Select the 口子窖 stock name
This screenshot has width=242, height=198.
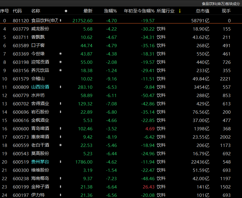point(38,45)
